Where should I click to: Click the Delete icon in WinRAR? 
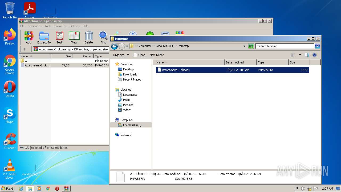89,38
